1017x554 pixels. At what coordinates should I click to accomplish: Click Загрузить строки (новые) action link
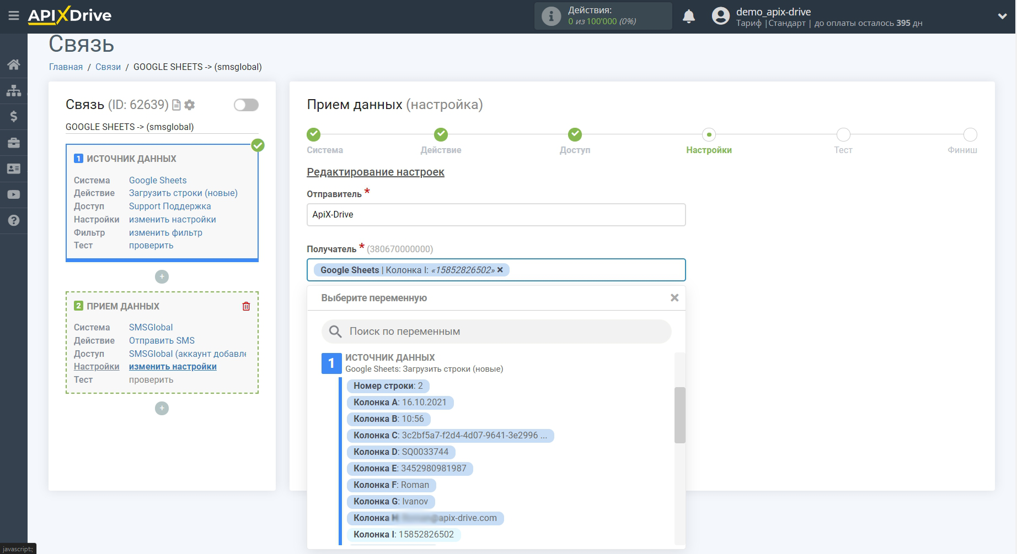183,193
